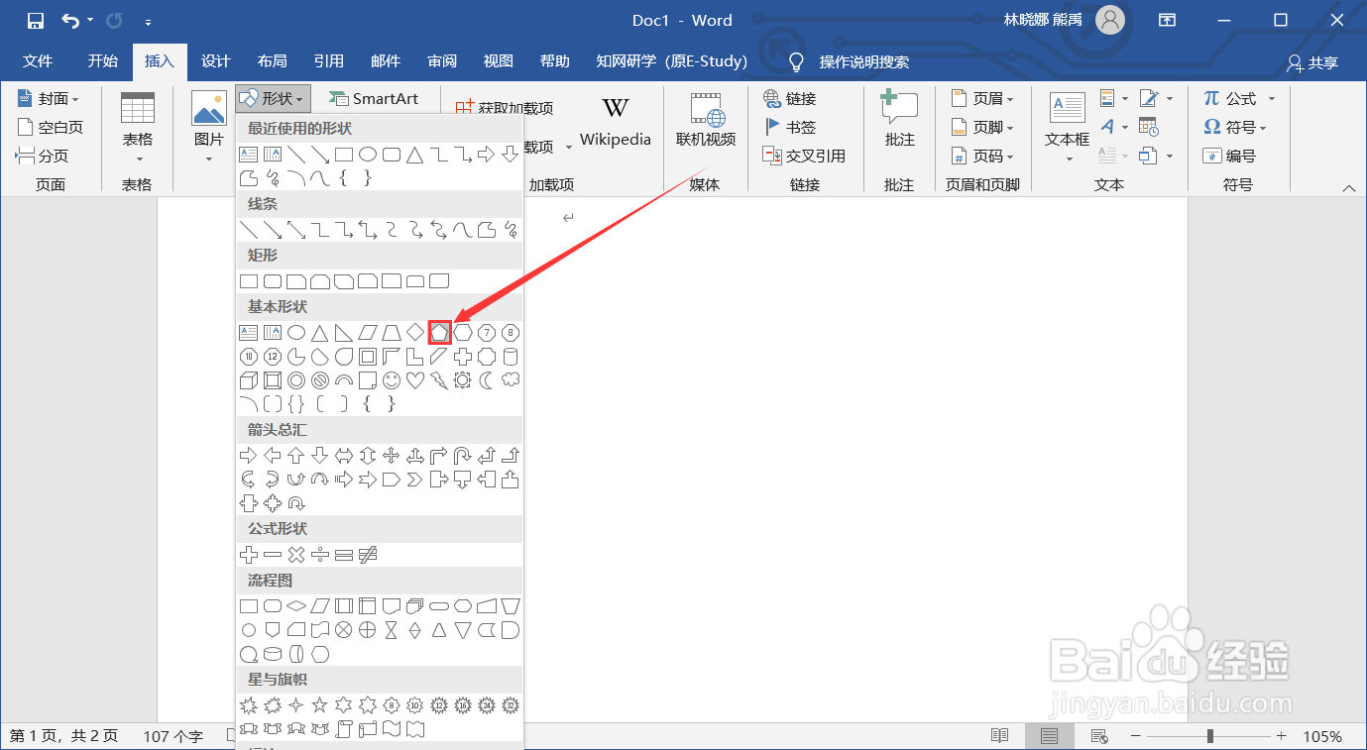This screenshot has width=1367, height=750.
Task: Click the zoom in plus button
Action: (x=1282, y=736)
